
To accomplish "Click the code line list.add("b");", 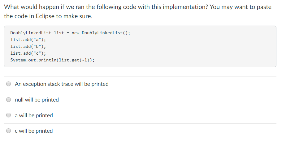I will point(28,46).
